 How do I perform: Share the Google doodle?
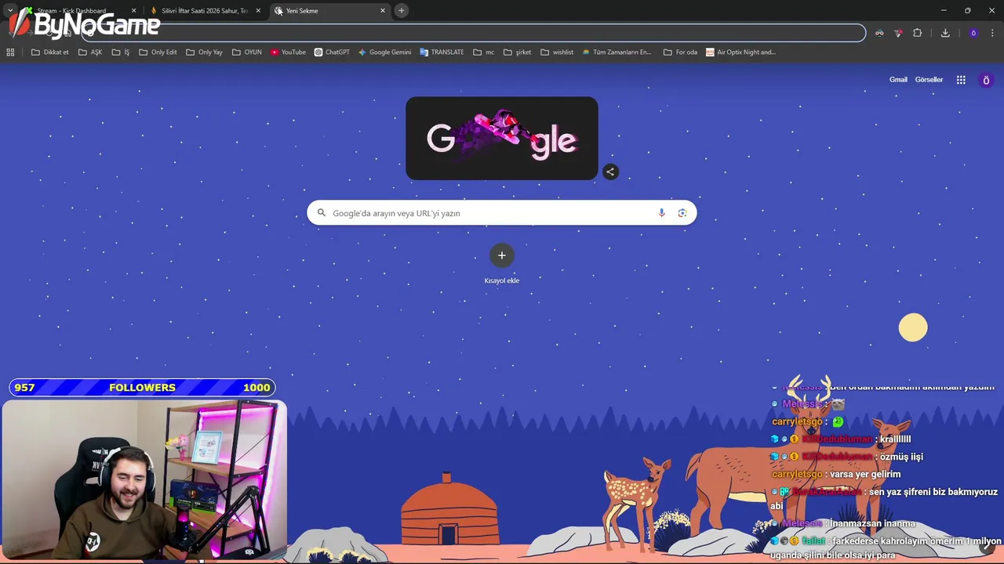[610, 172]
